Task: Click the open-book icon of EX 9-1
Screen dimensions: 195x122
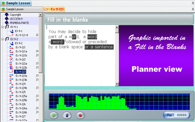Action: 7,27
